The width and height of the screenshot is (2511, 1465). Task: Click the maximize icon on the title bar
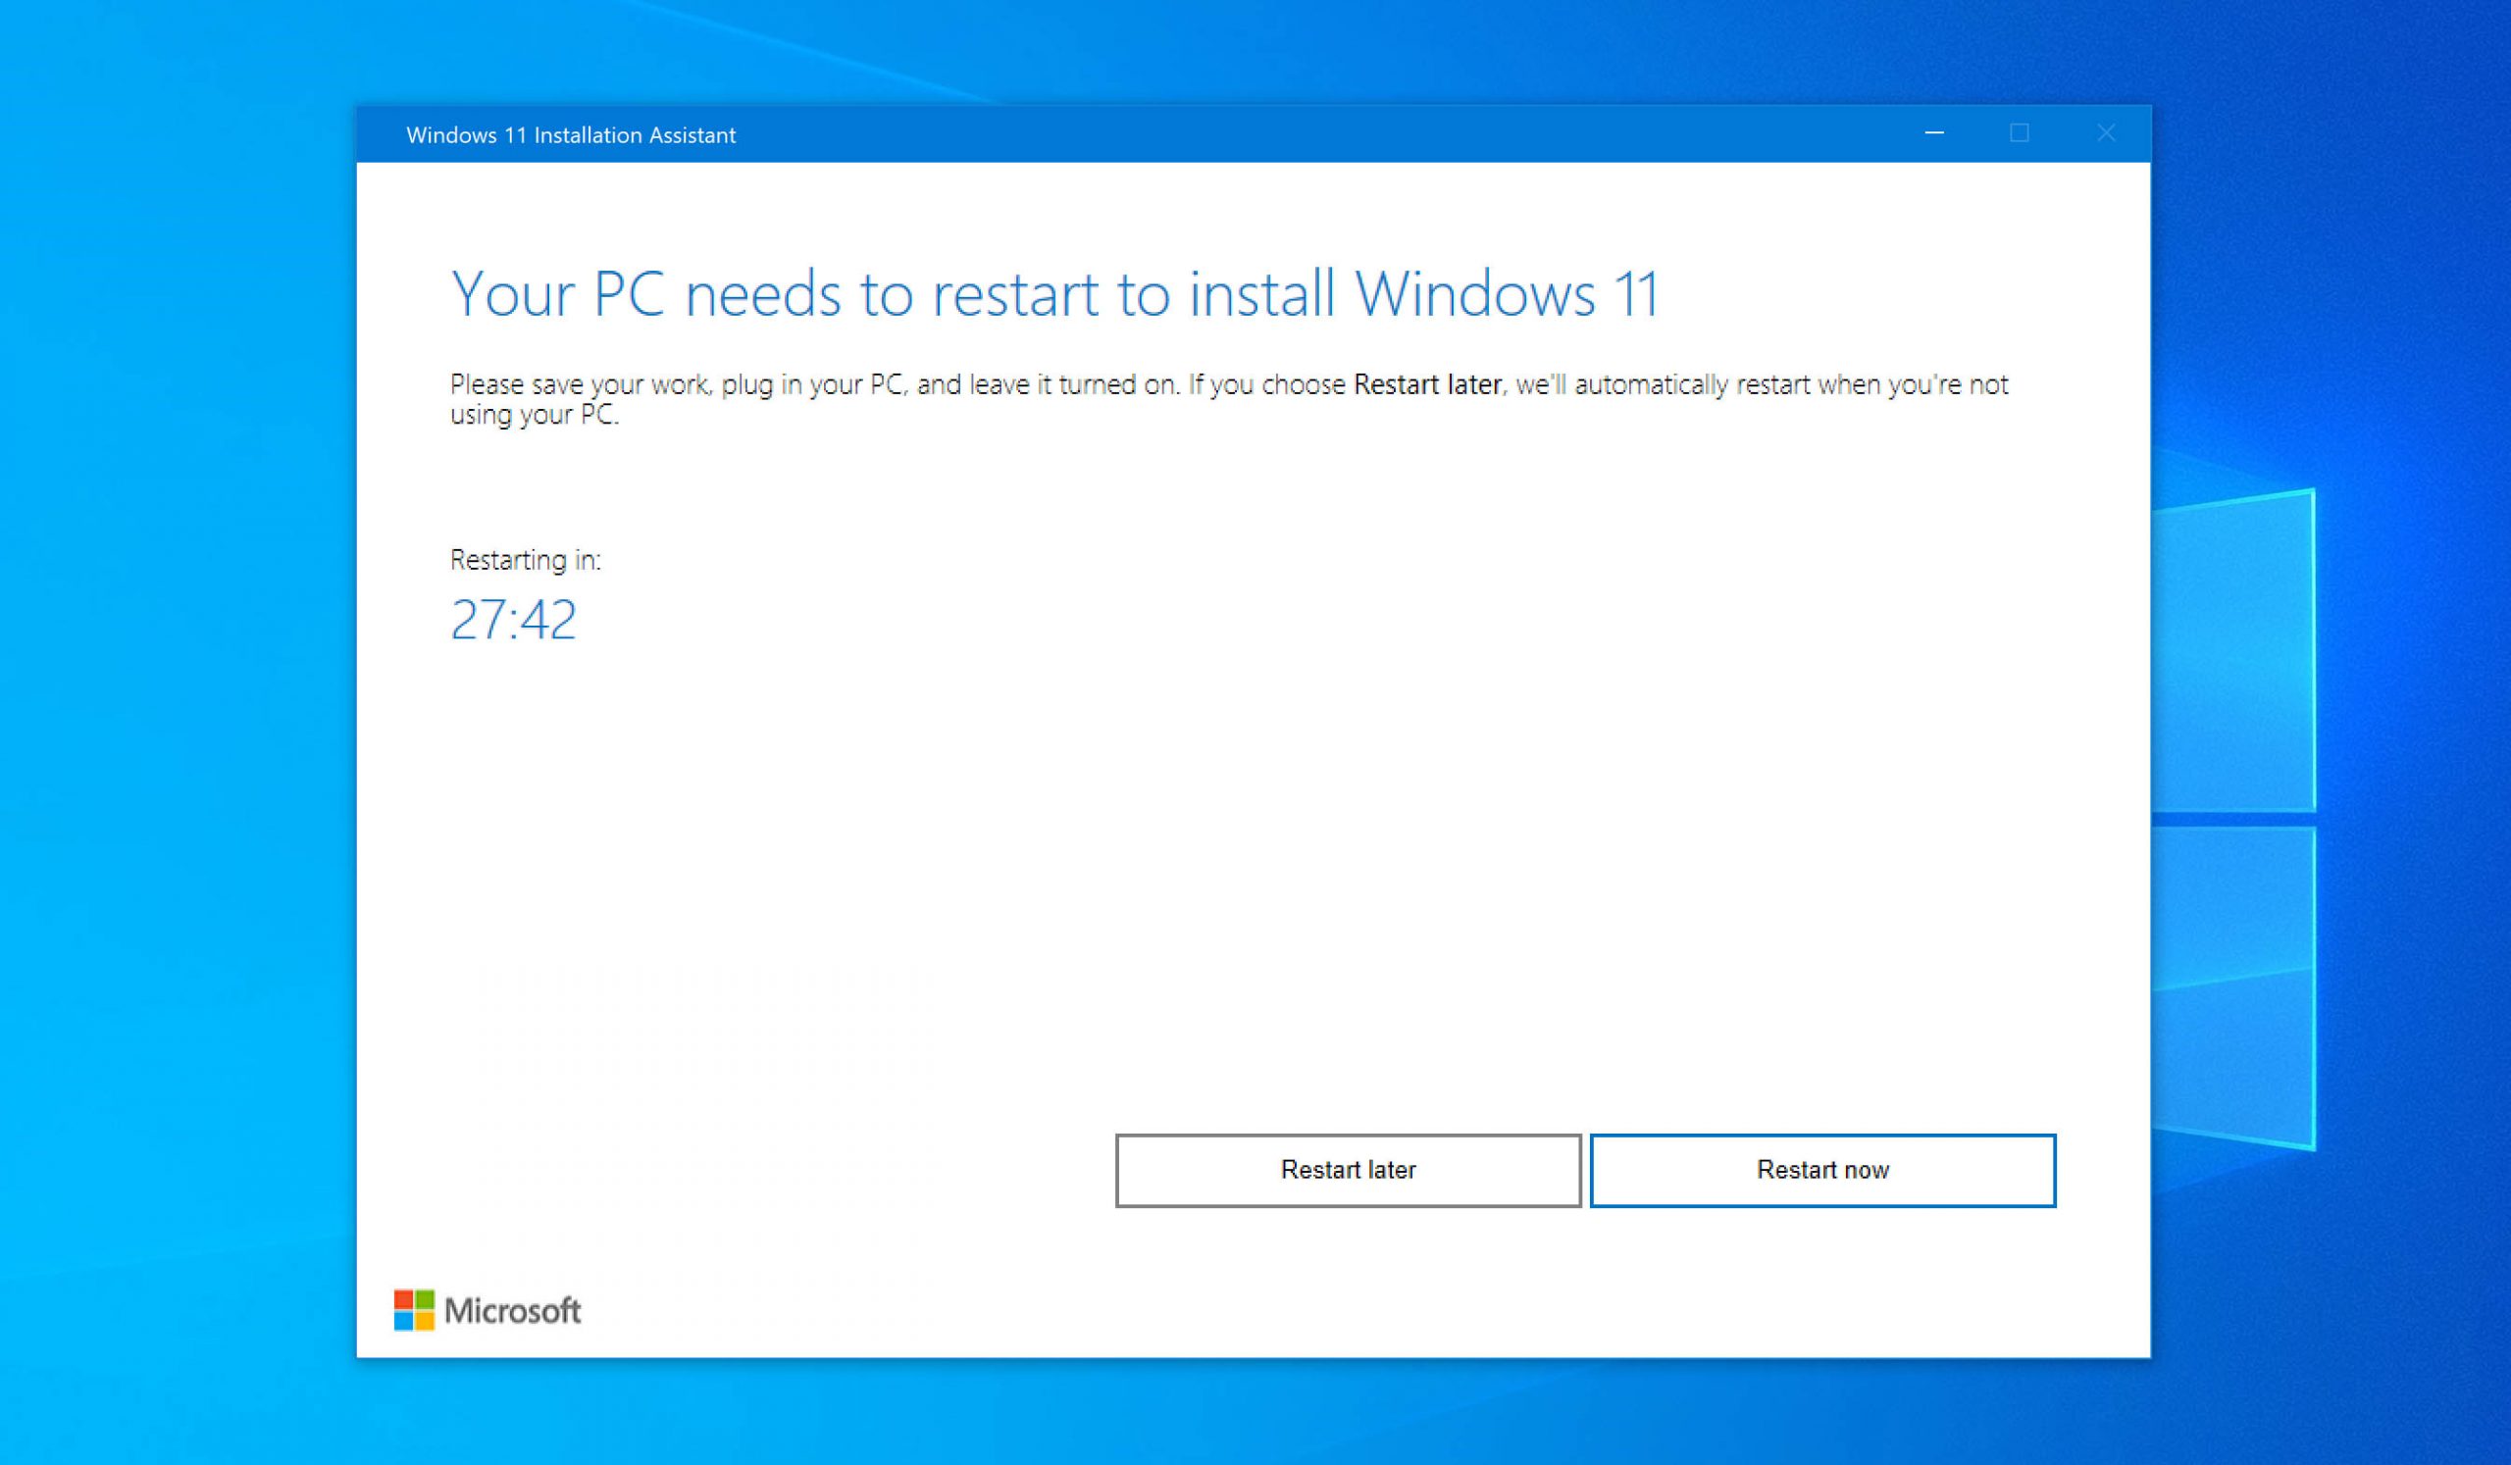[x=2020, y=133]
